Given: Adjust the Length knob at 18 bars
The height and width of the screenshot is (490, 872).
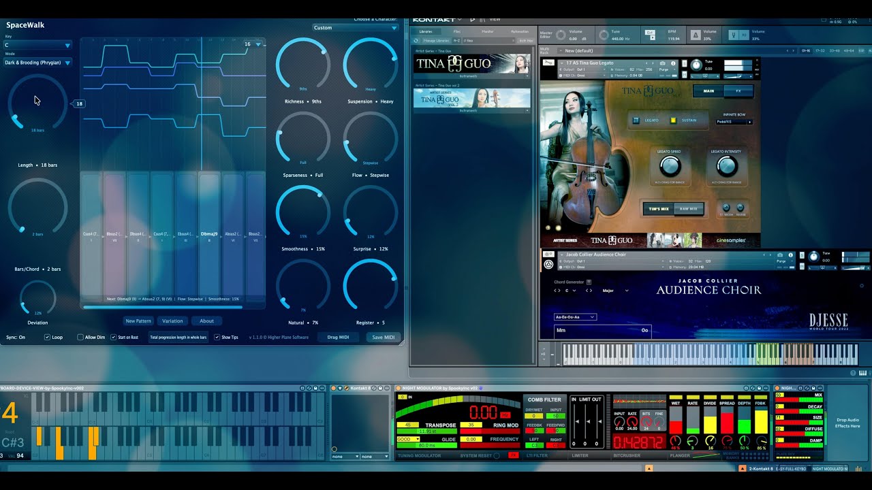Looking at the screenshot, I should pyautogui.click(x=37, y=103).
